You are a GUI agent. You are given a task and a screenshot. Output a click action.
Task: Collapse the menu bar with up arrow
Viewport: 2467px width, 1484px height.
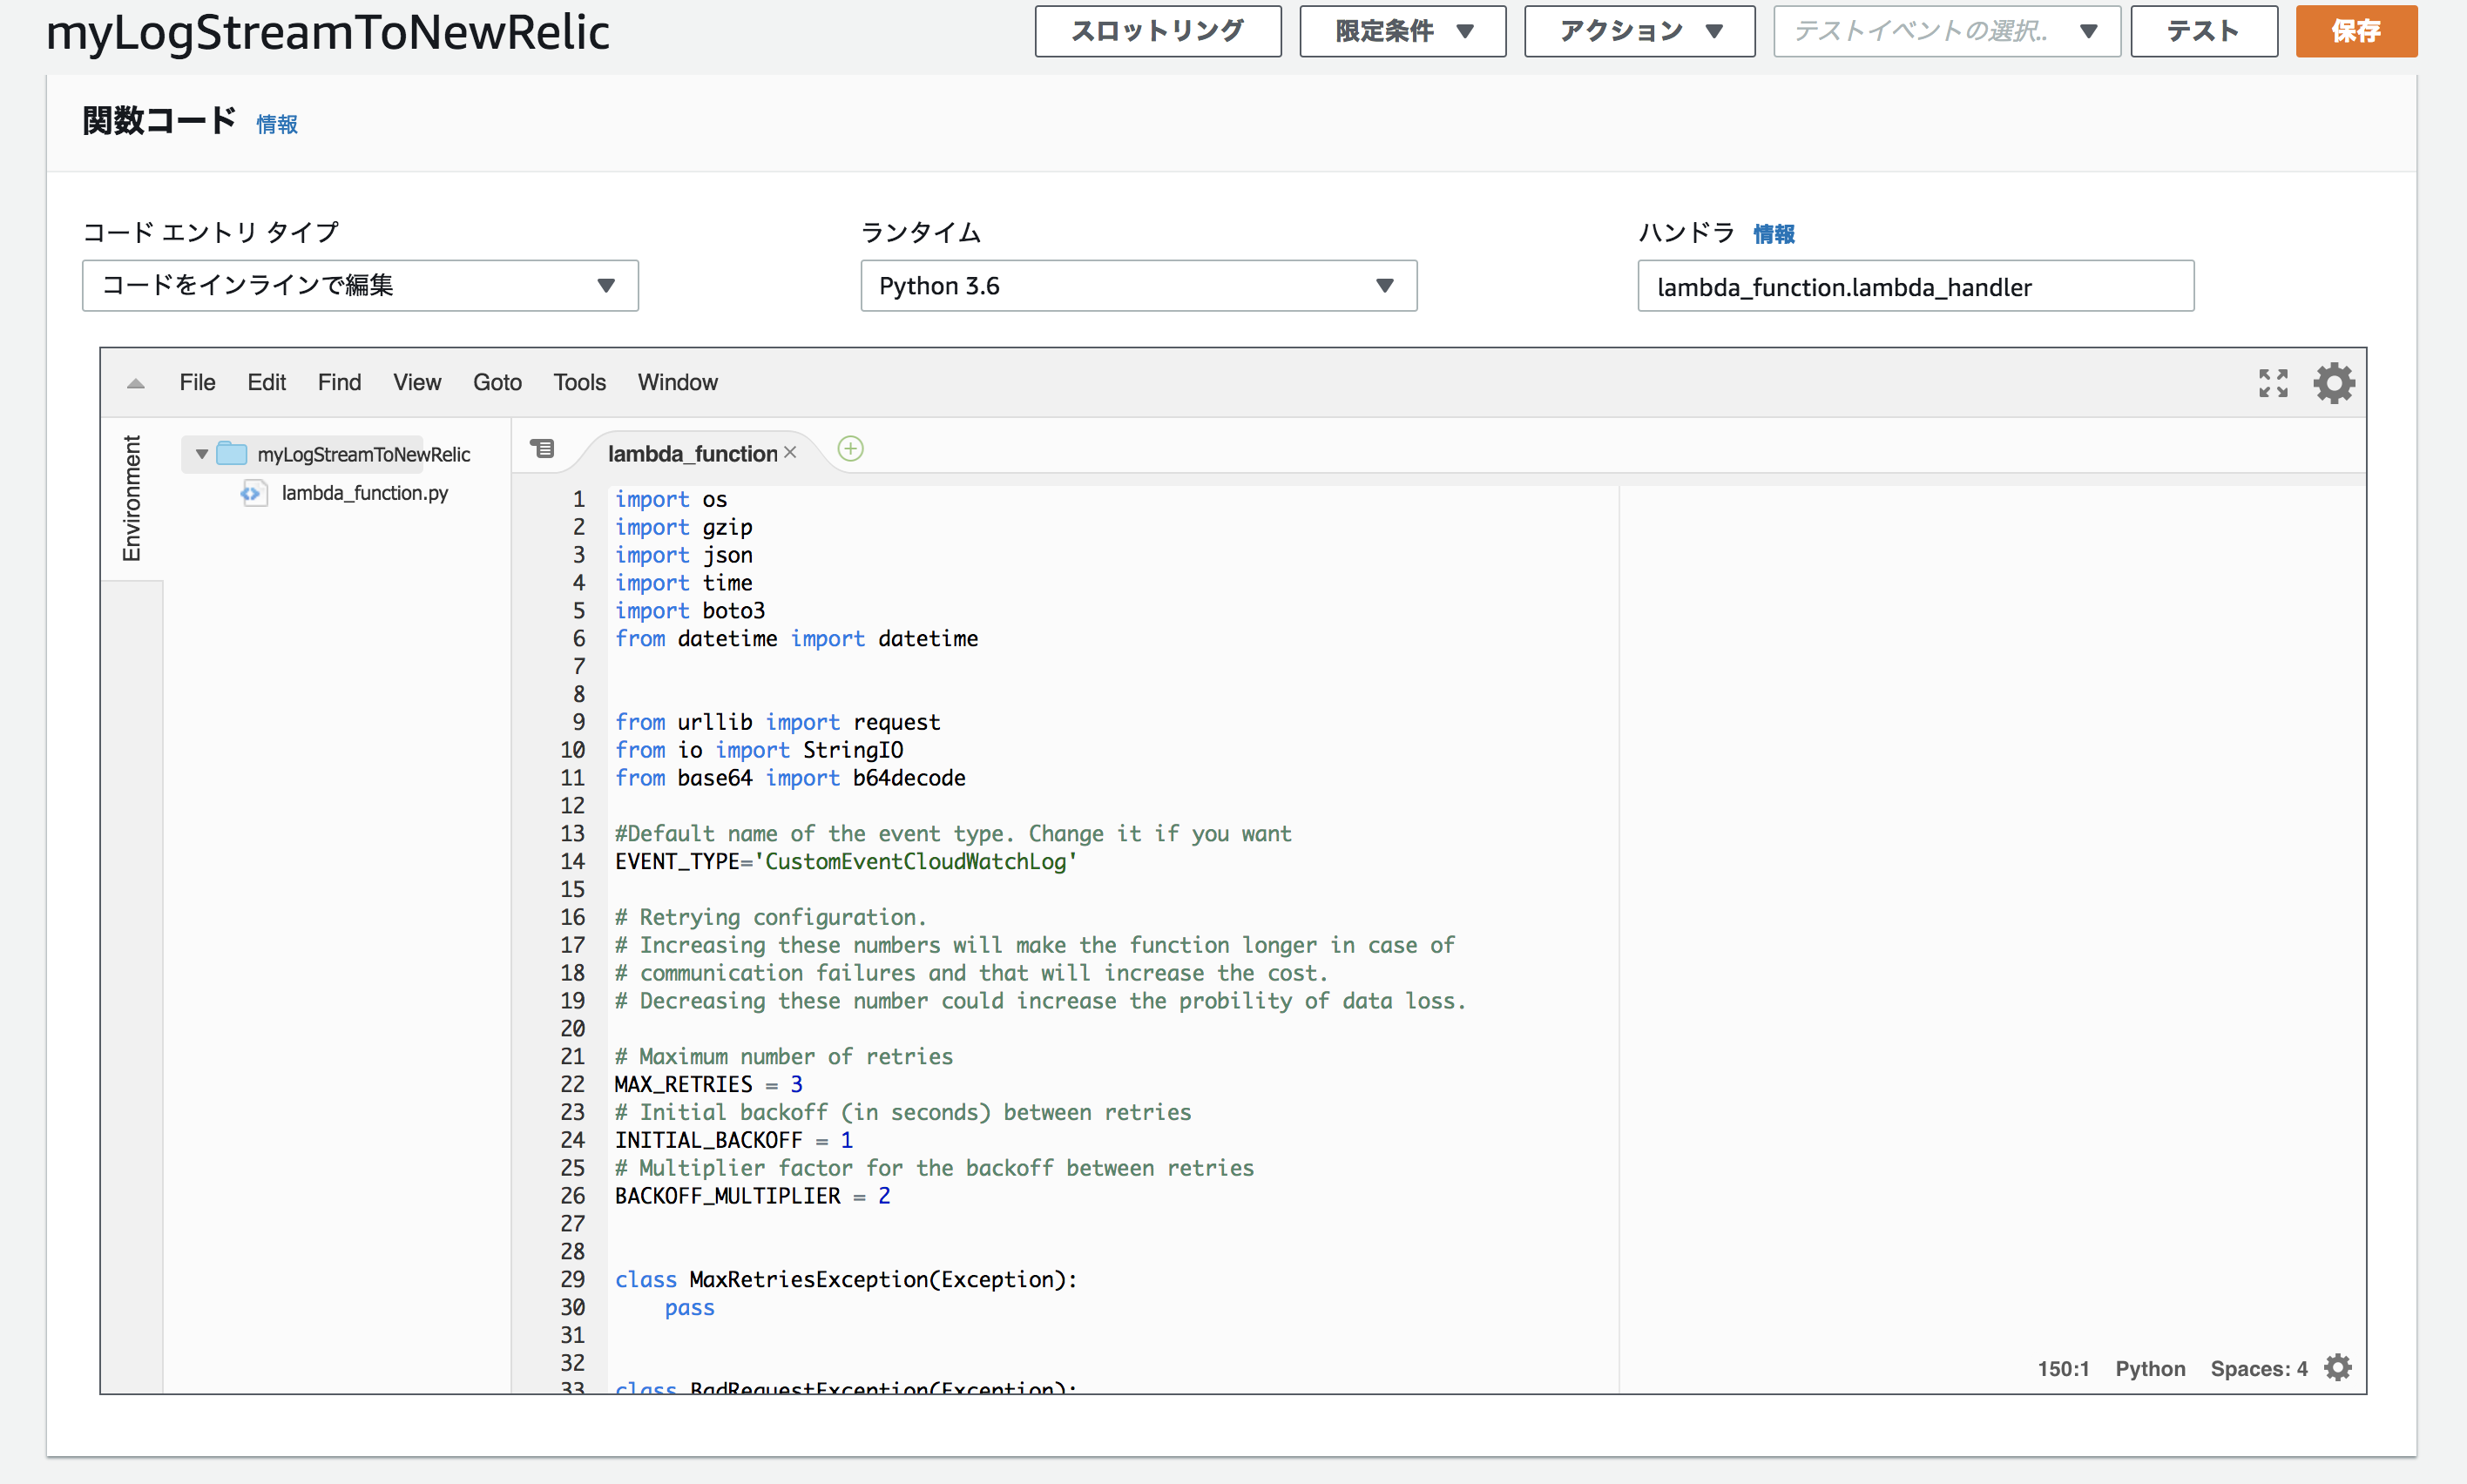point(136,383)
